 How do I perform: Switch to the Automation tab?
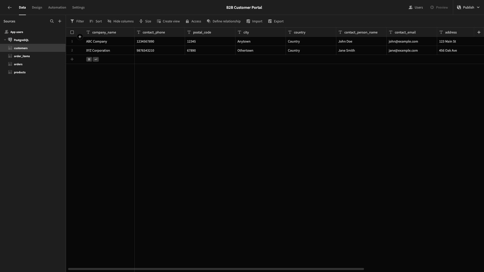tap(57, 8)
